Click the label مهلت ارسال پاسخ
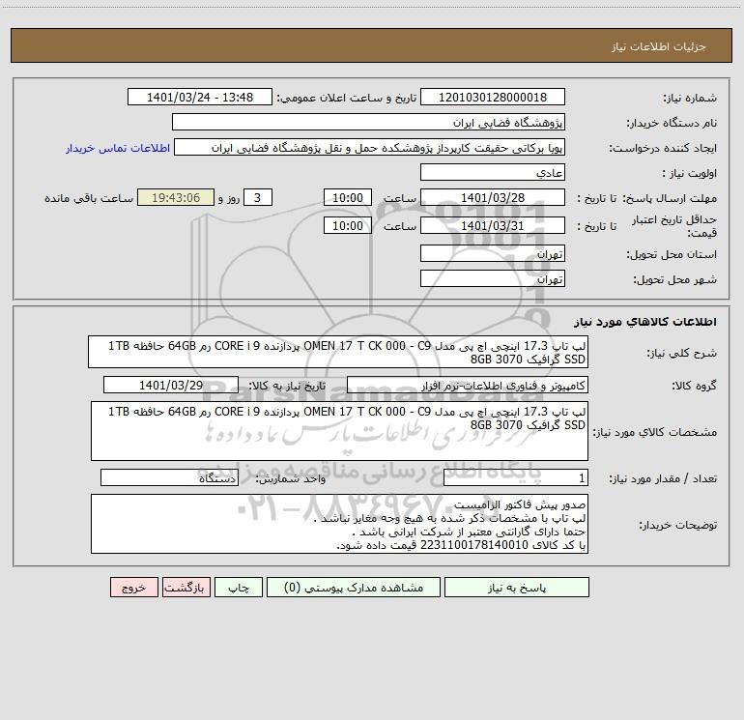Screen dimensions: 744x720 (x=670, y=198)
